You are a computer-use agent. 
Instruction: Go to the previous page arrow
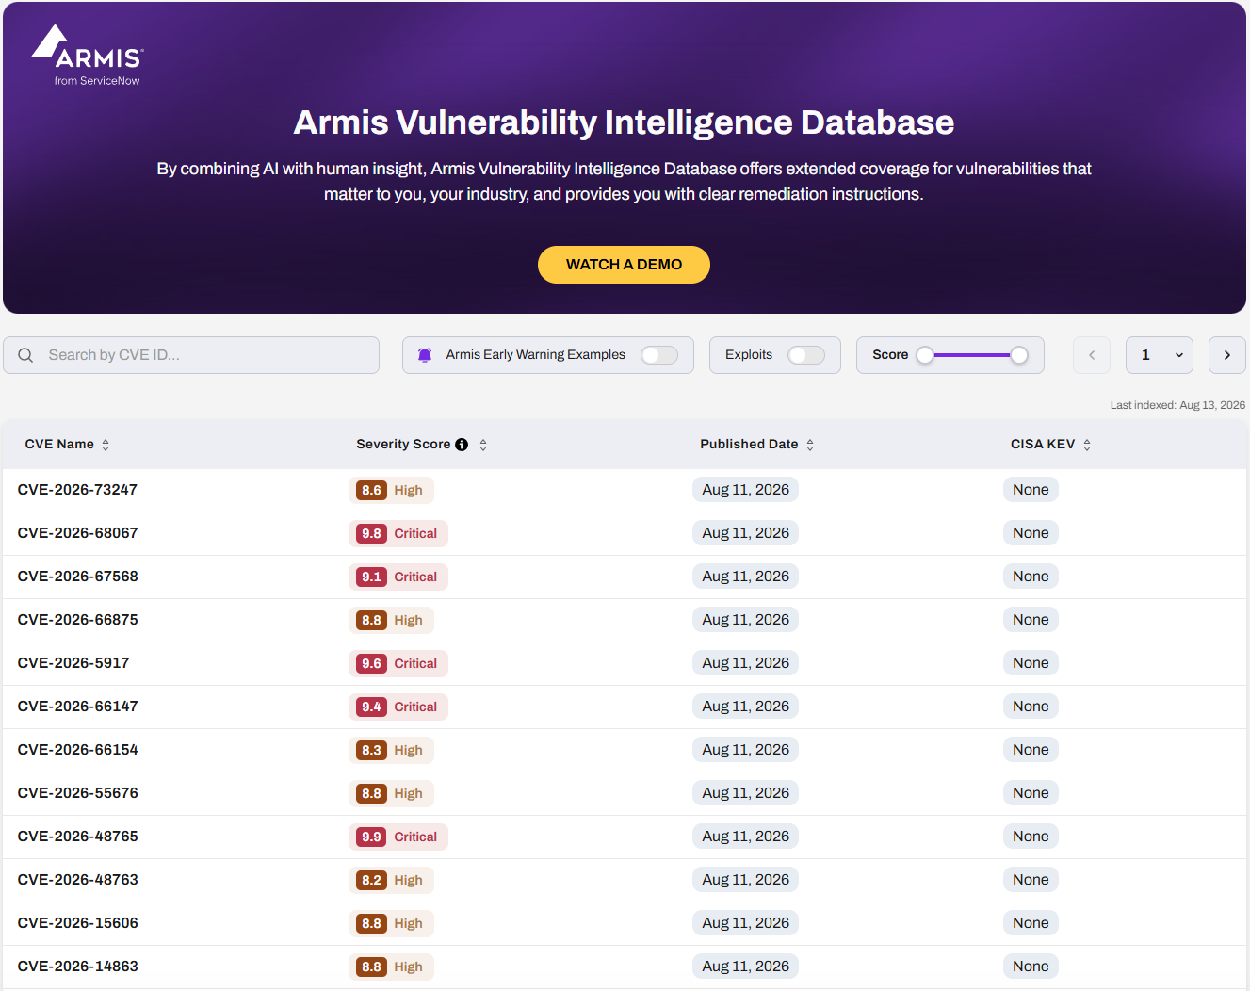tap(1092, 355)
